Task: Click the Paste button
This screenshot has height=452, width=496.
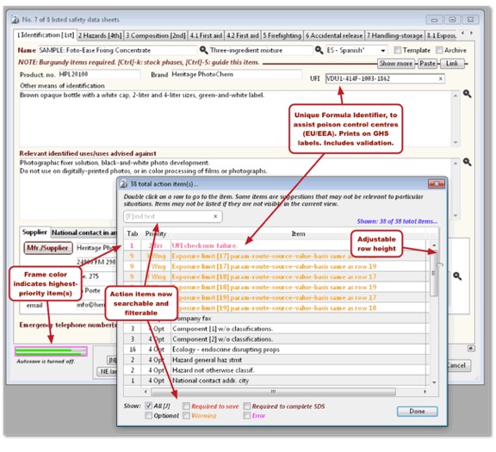Action: [427, 64]
